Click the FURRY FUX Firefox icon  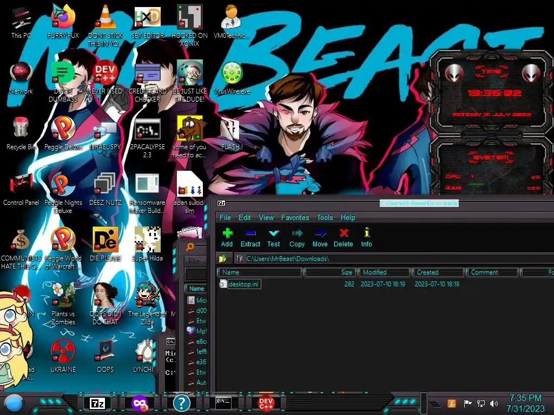point(63,21)
